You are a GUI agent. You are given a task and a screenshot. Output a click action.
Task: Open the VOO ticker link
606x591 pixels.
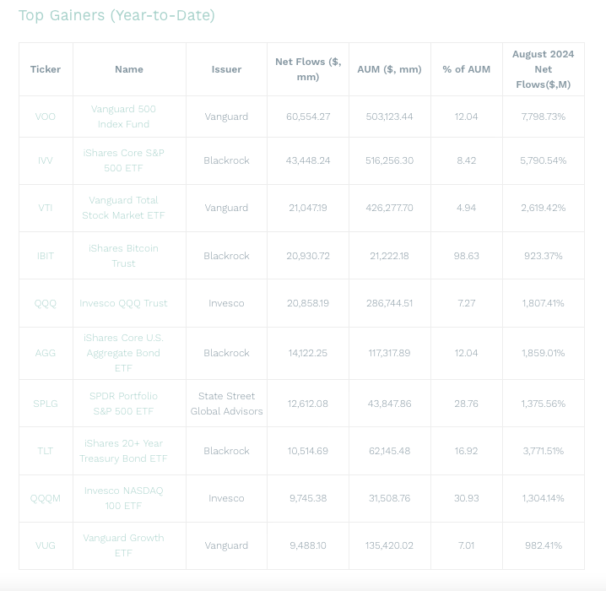[46, 117]
